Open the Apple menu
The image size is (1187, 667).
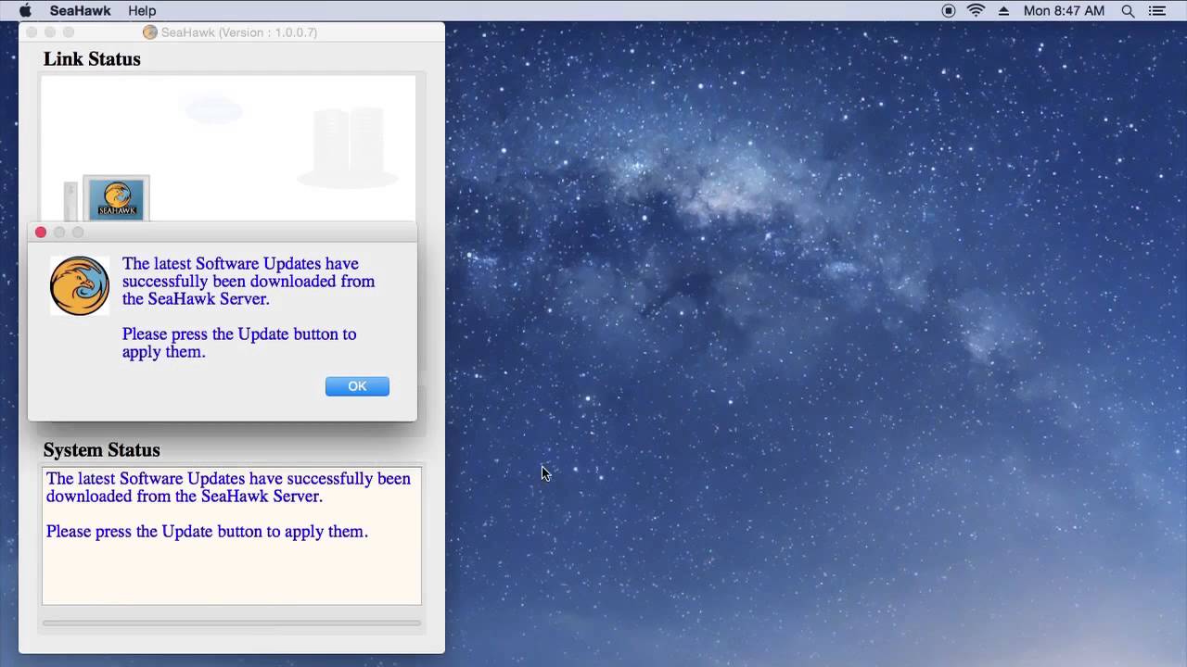pyautogui.click(x=25, y=11)
